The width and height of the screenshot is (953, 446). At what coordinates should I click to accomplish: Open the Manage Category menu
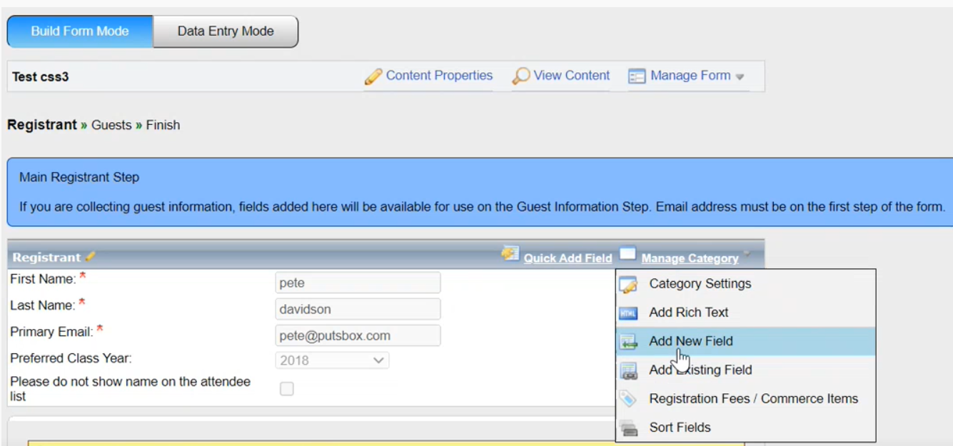point(690,258)
